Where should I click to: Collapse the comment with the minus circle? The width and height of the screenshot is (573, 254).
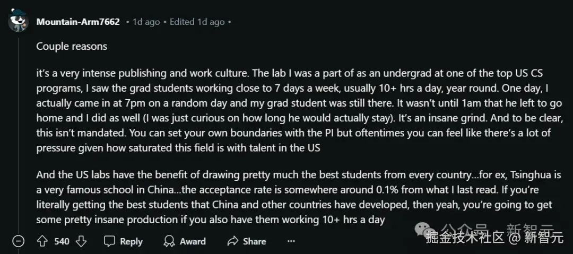click(19, 241)
